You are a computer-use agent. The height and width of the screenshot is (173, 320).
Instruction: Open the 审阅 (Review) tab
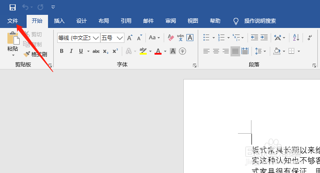[x=171, y=21]
